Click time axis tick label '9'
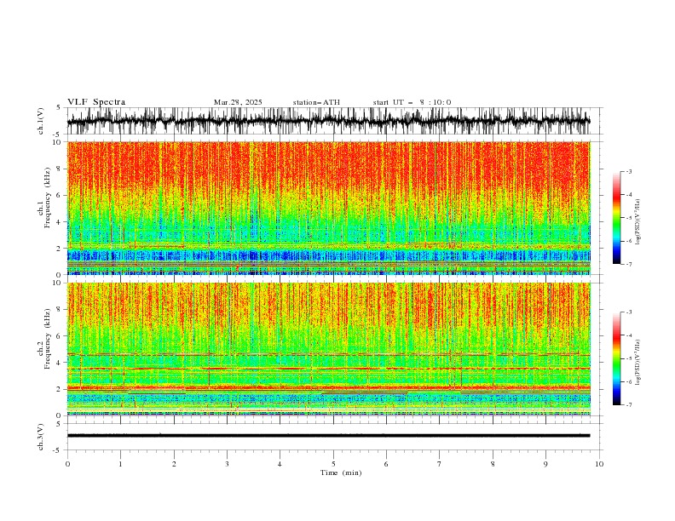The height and width of the screenshot is (521, 675). tap(546, 464)
